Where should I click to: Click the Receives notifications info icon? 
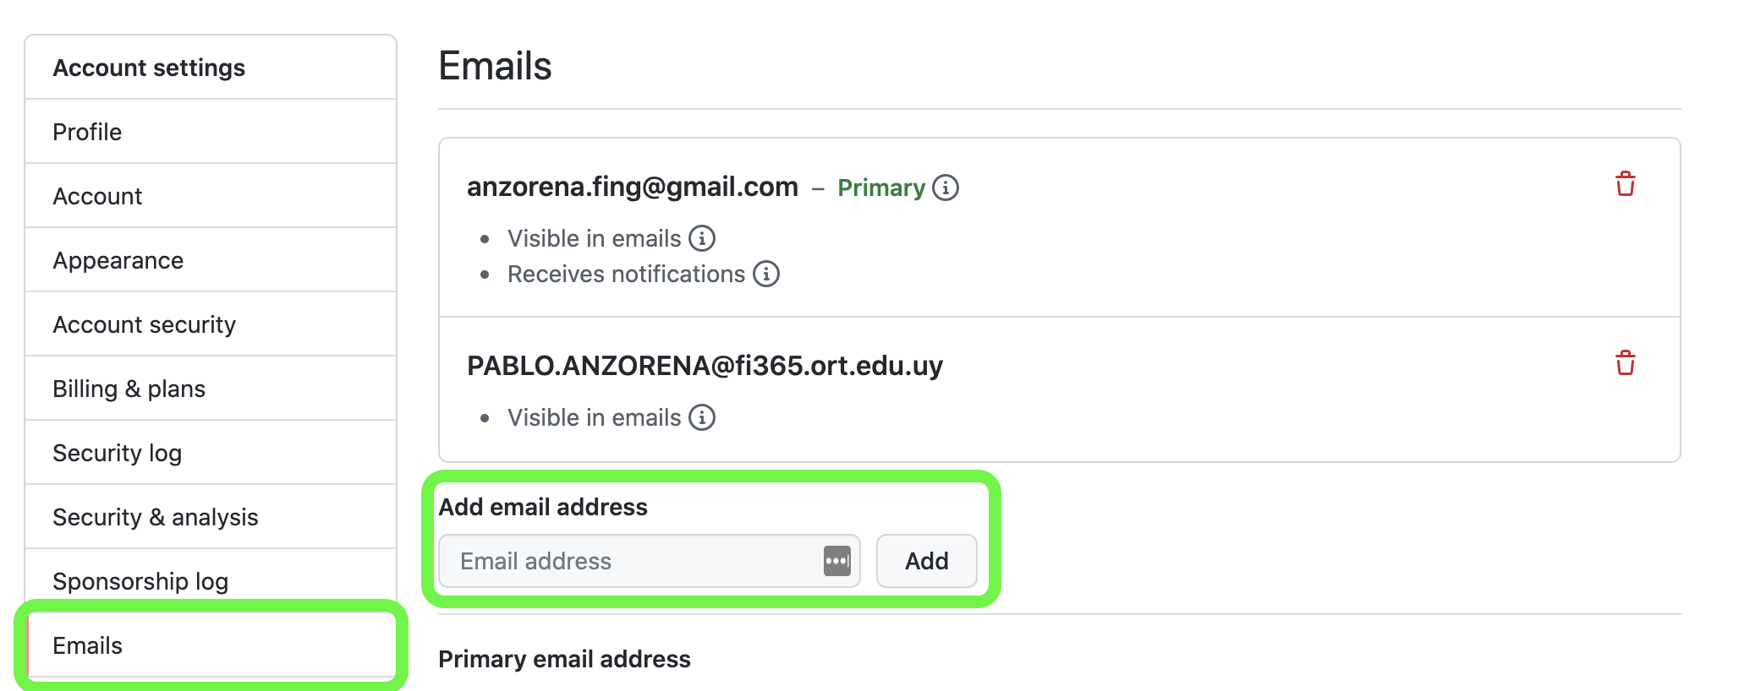tap(766, 274)
